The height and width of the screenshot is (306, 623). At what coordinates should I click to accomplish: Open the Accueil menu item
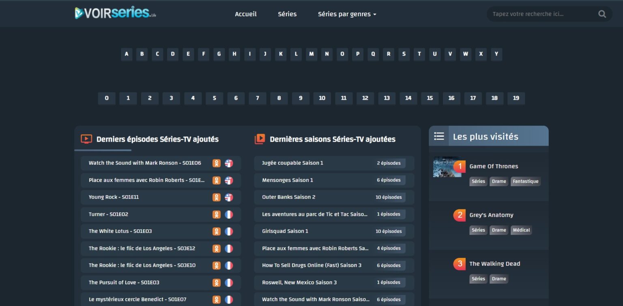245,14
